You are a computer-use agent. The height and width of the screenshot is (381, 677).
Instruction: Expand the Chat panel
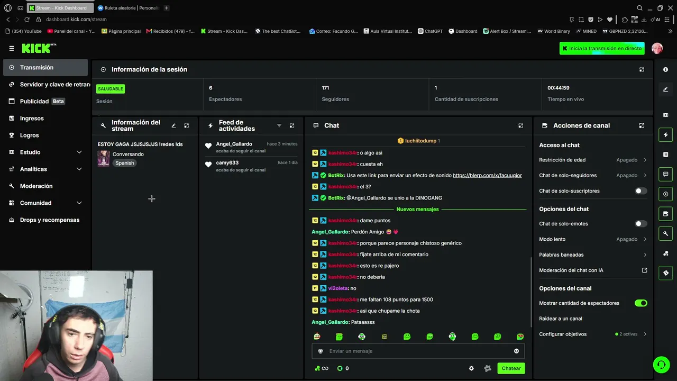coord(520,125)
